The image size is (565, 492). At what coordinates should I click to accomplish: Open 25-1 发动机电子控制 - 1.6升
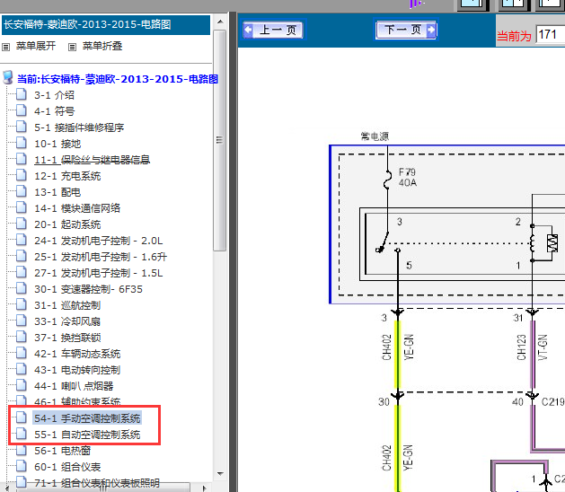[101, 257]
